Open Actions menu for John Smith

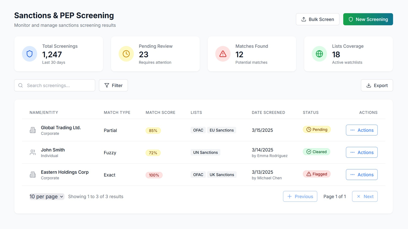362,152
